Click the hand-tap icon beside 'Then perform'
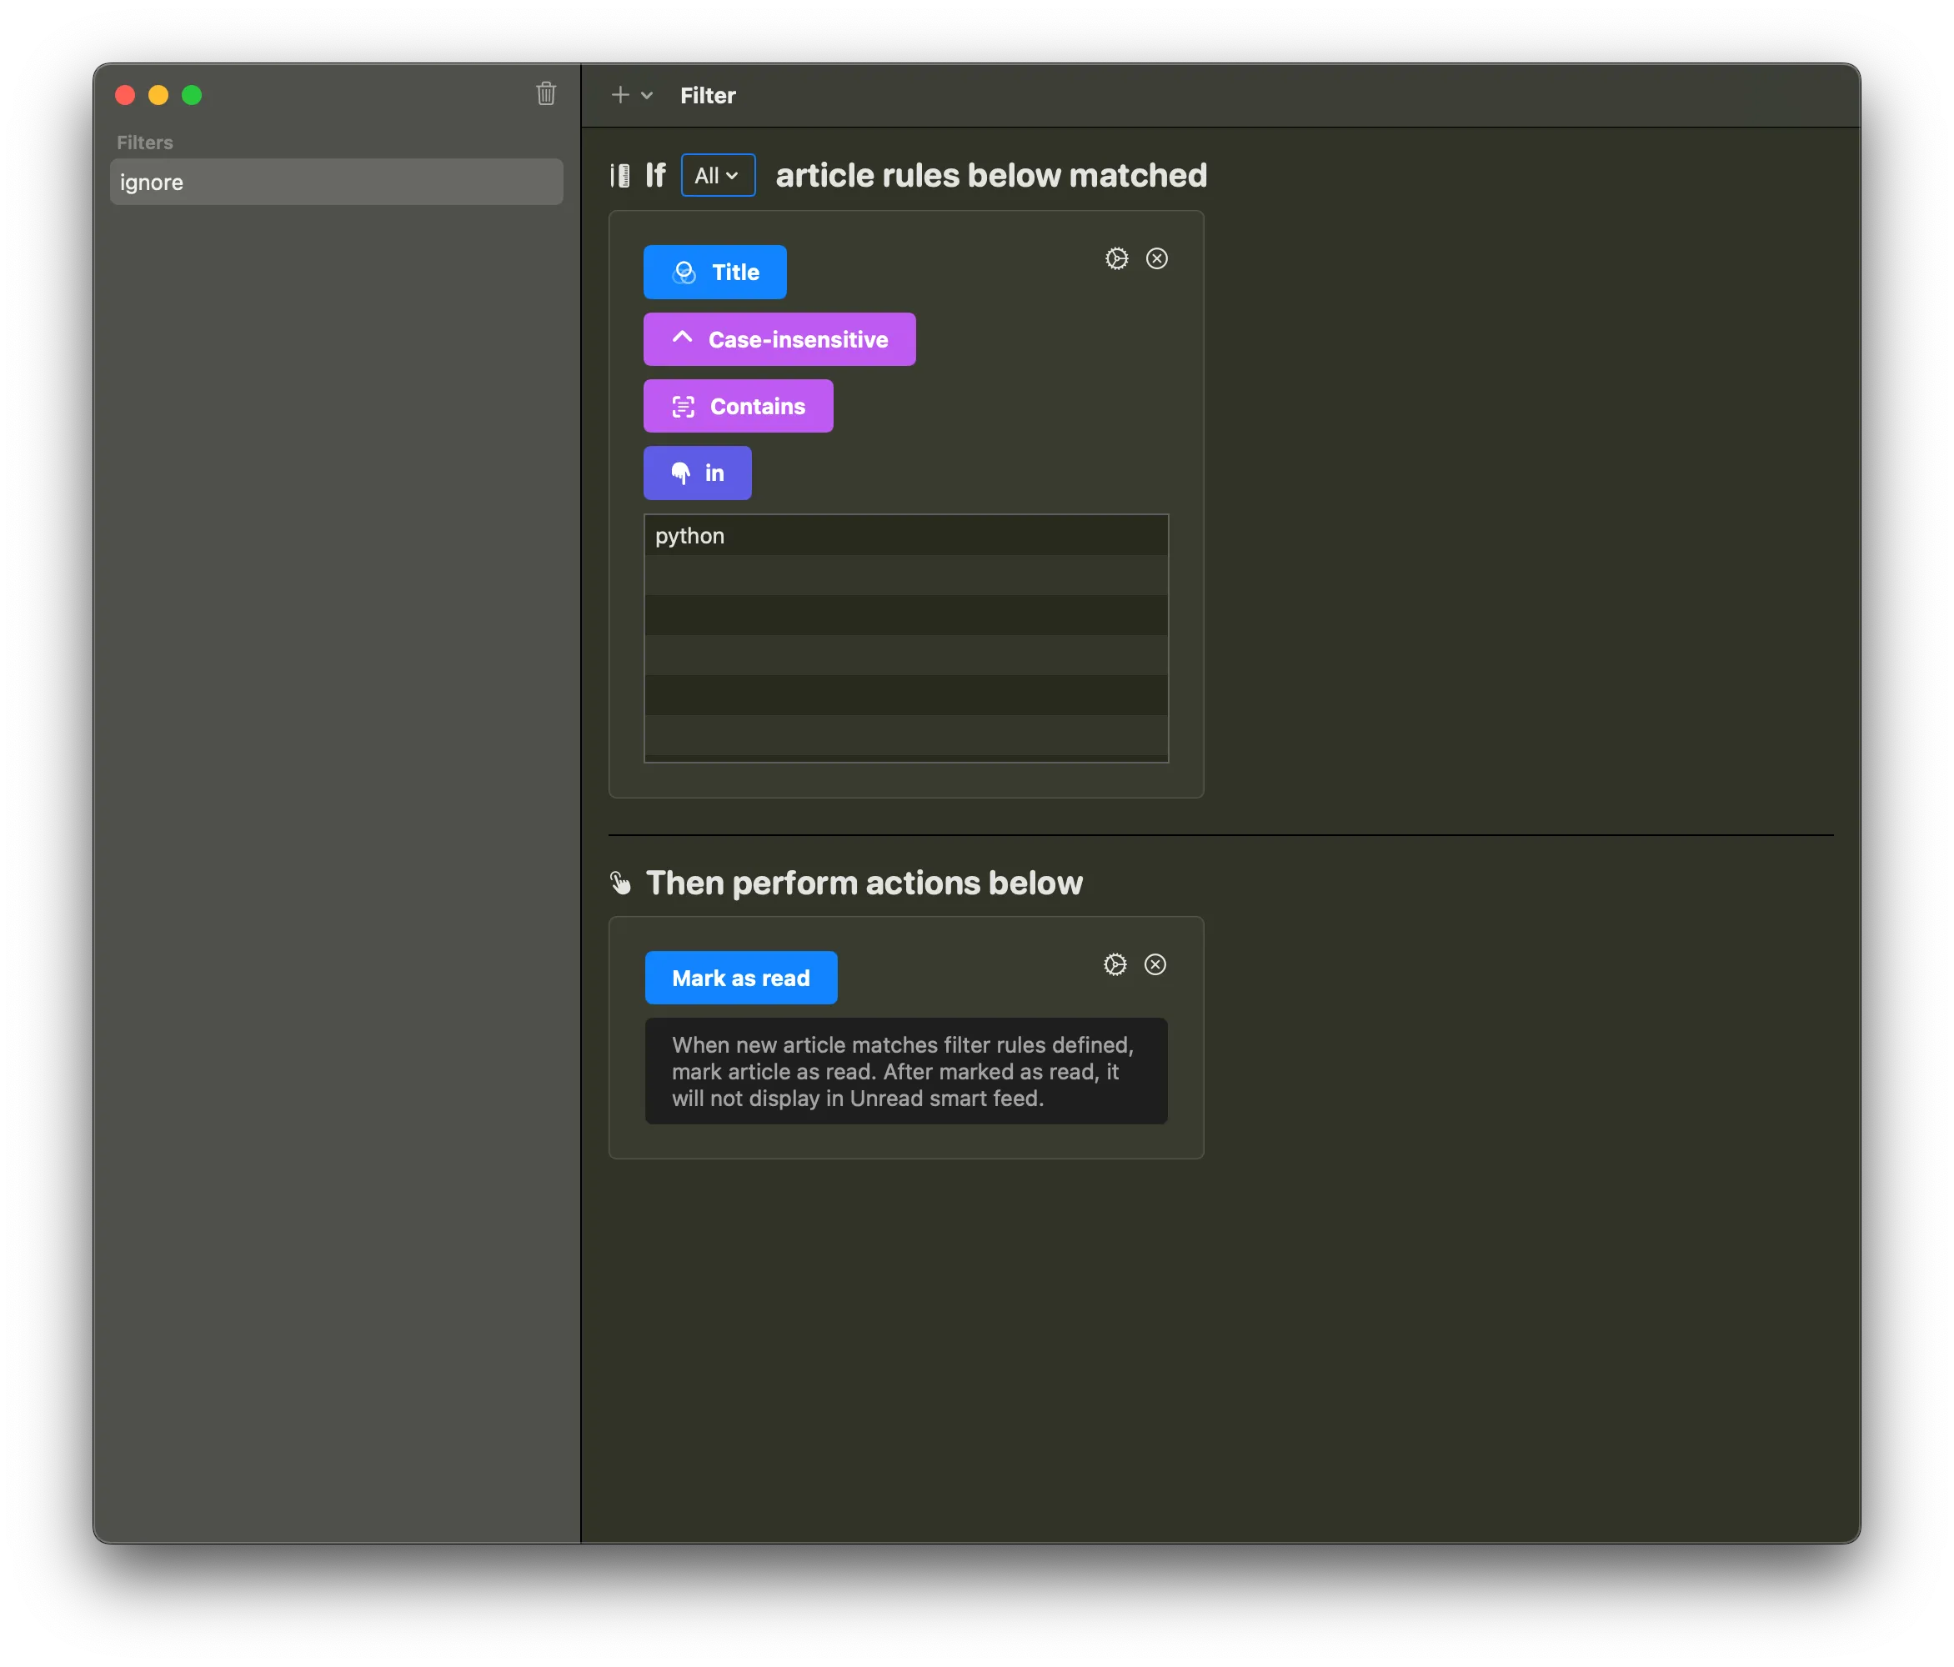 619,883
